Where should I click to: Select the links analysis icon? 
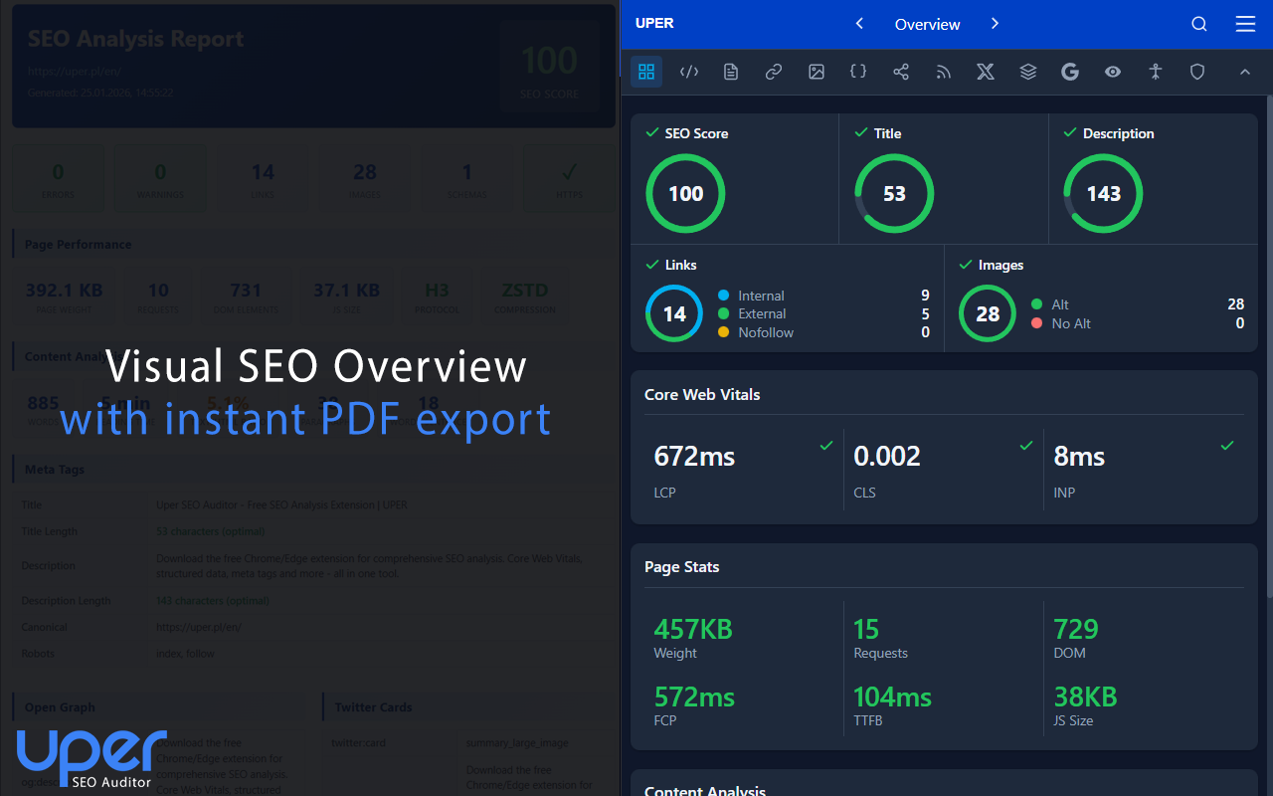pos(774,72)
